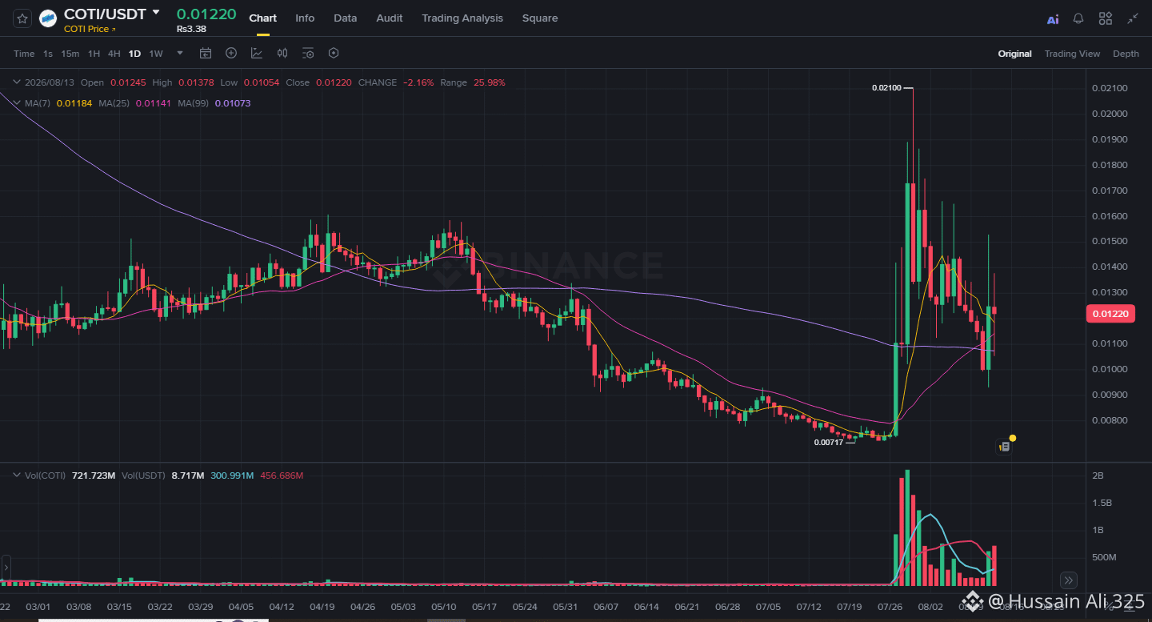This screenshot has width=1152, height=622.
Task: Open the layout widgets grid icon
Action: (1106, 18)
